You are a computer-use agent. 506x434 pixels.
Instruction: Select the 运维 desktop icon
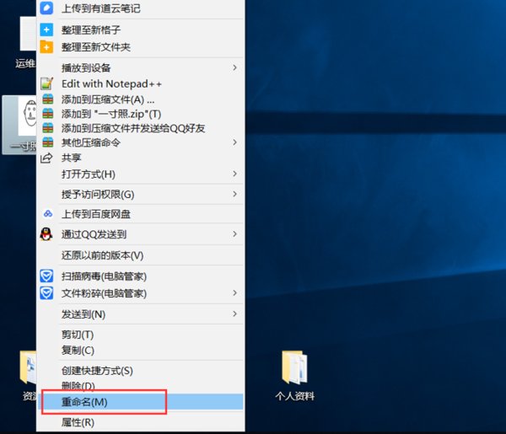pyautogui.click(x=26, y=43)
